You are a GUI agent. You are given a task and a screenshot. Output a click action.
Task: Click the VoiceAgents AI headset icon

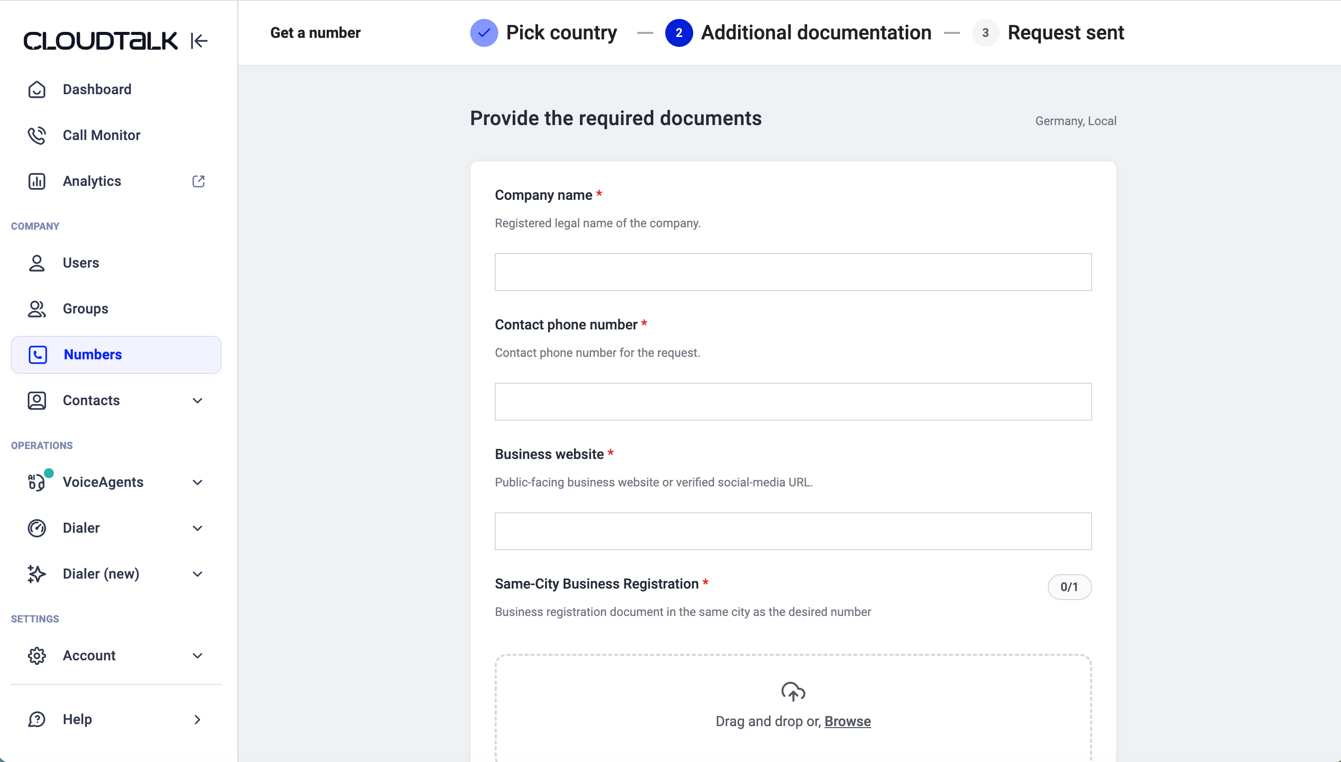[36, 482]
